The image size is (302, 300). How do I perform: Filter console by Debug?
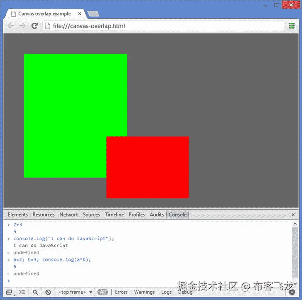coord(185,292)
